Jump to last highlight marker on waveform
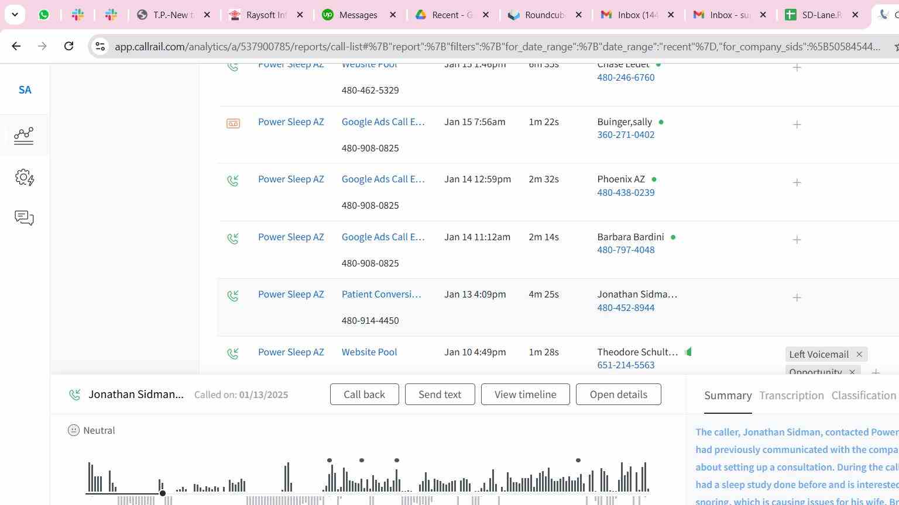899x505 pixels. [x=578, y=461]
